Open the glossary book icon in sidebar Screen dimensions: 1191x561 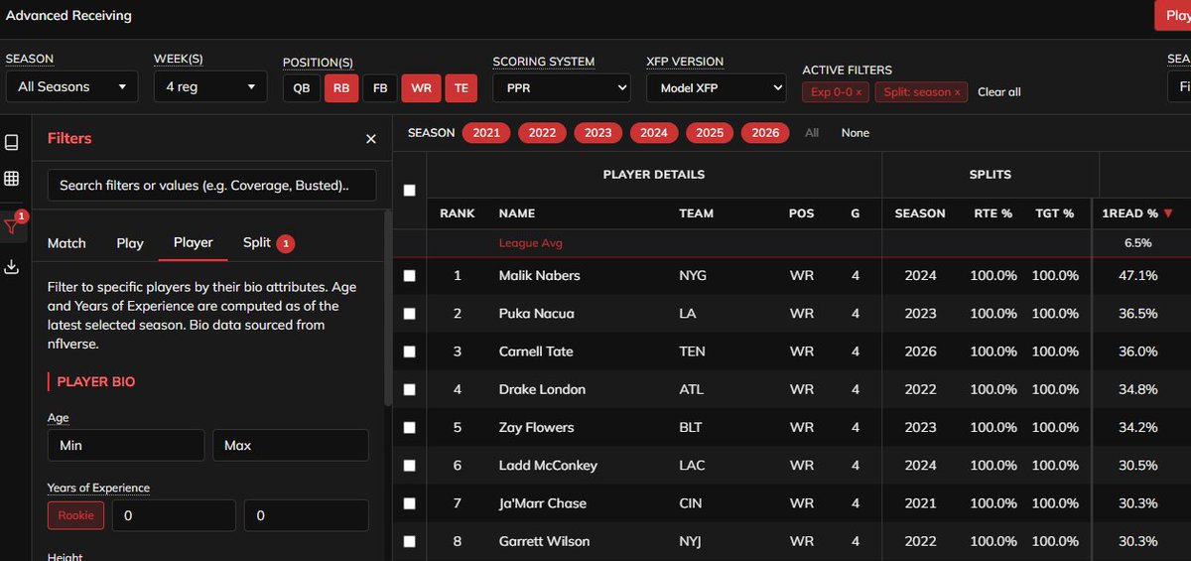(x=12, y=143)
